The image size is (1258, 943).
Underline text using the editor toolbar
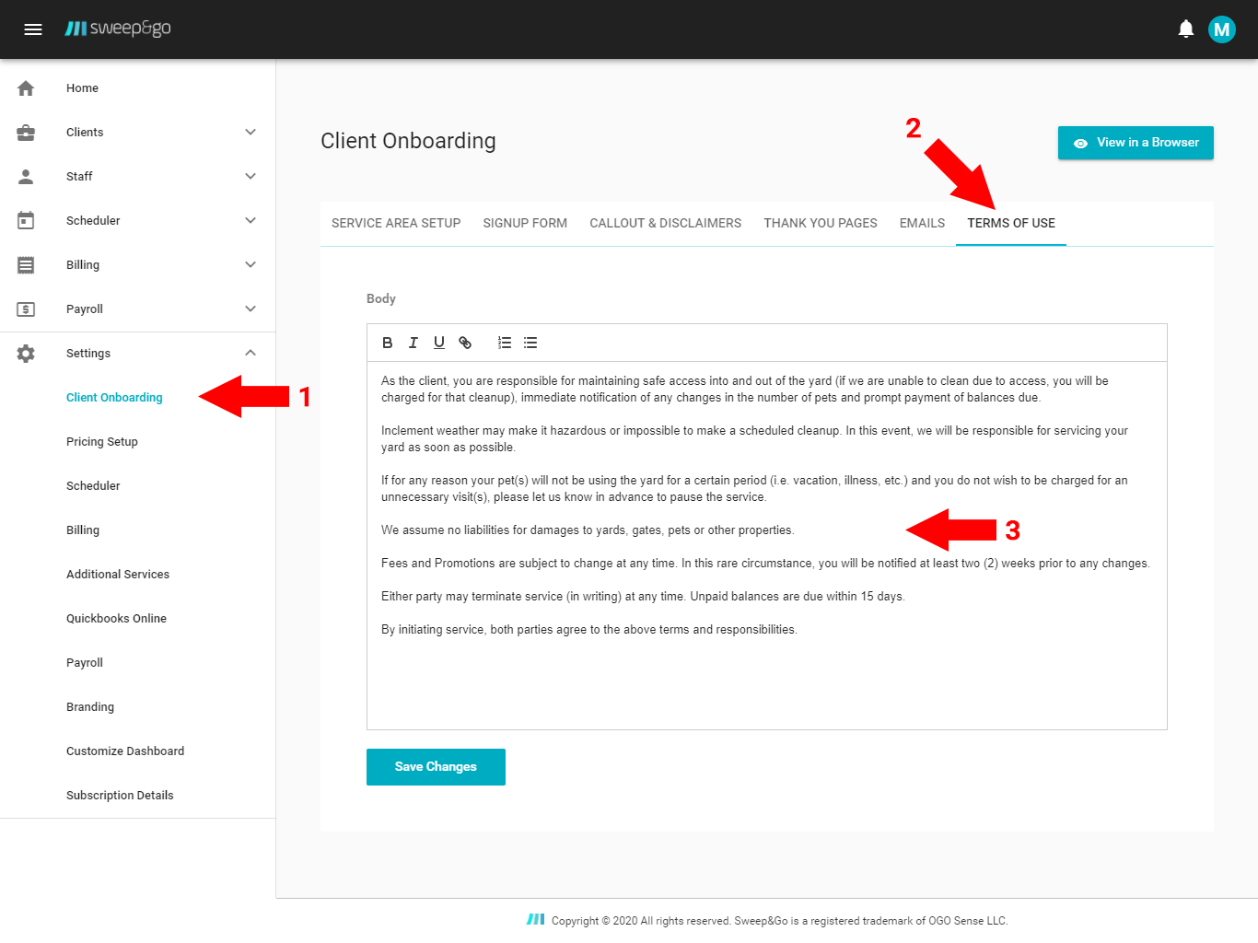439,343
